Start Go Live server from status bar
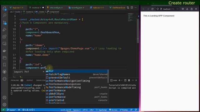 113,110
